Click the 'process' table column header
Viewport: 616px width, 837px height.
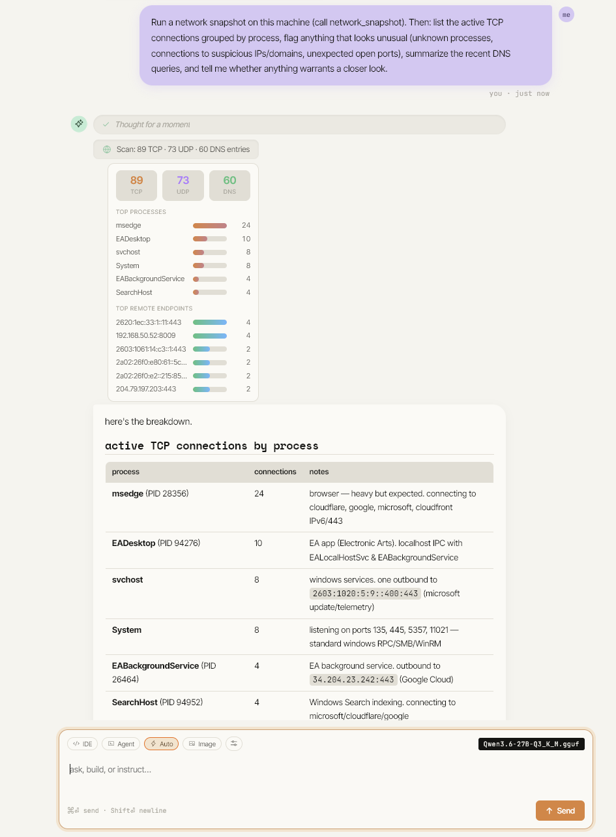click(x=126, y=472)
